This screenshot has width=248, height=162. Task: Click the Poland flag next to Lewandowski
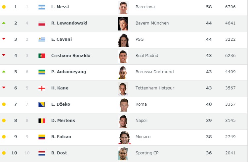(42, 23)
